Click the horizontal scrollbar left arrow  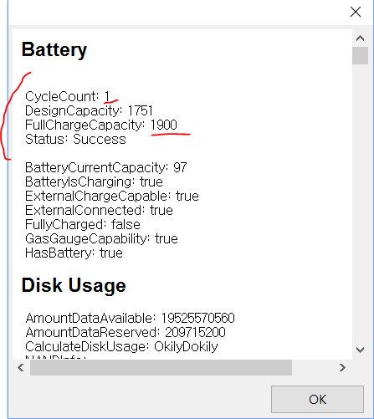(21, 367)
